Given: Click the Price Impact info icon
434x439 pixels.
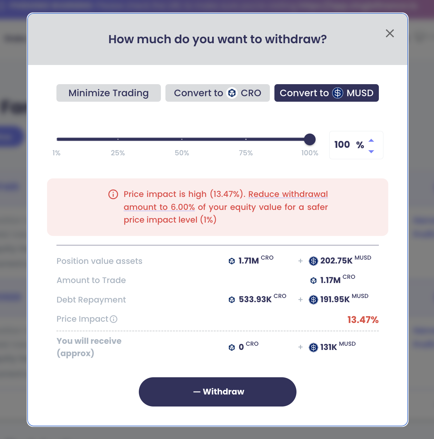Looking at the screenshot, I should (x=114, y=319).
